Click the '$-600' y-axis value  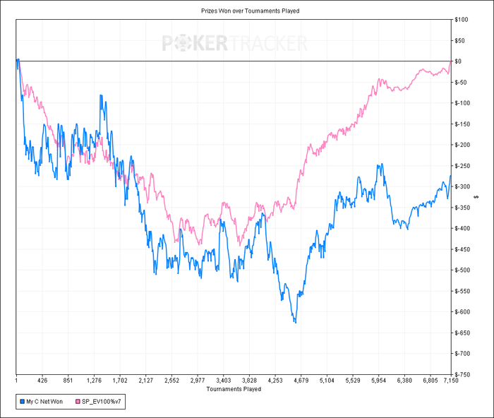(x=462, y=312)
